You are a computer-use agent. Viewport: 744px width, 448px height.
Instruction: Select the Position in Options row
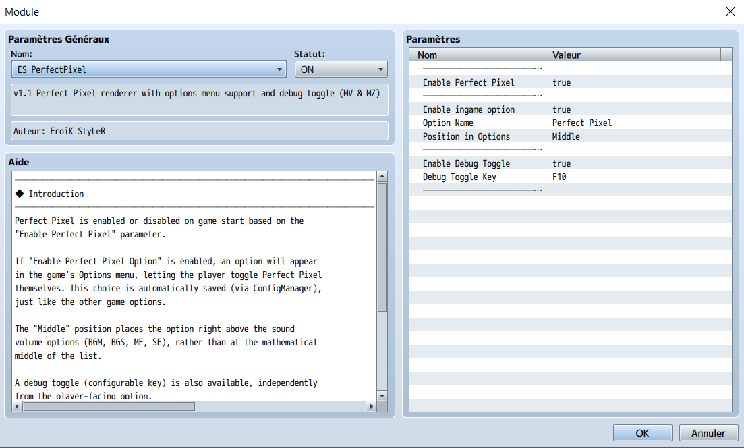click(x=571, y=136)
